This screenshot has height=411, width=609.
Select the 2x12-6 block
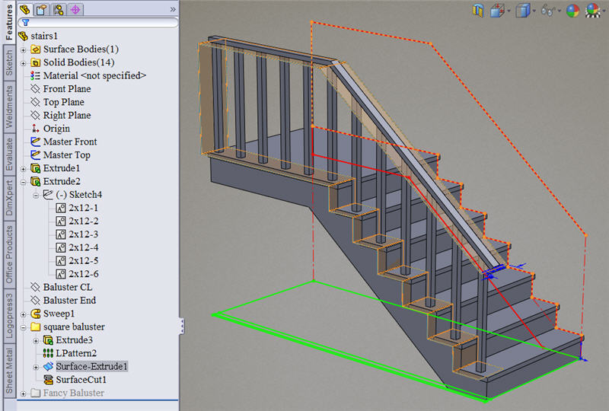click(84, 274)
